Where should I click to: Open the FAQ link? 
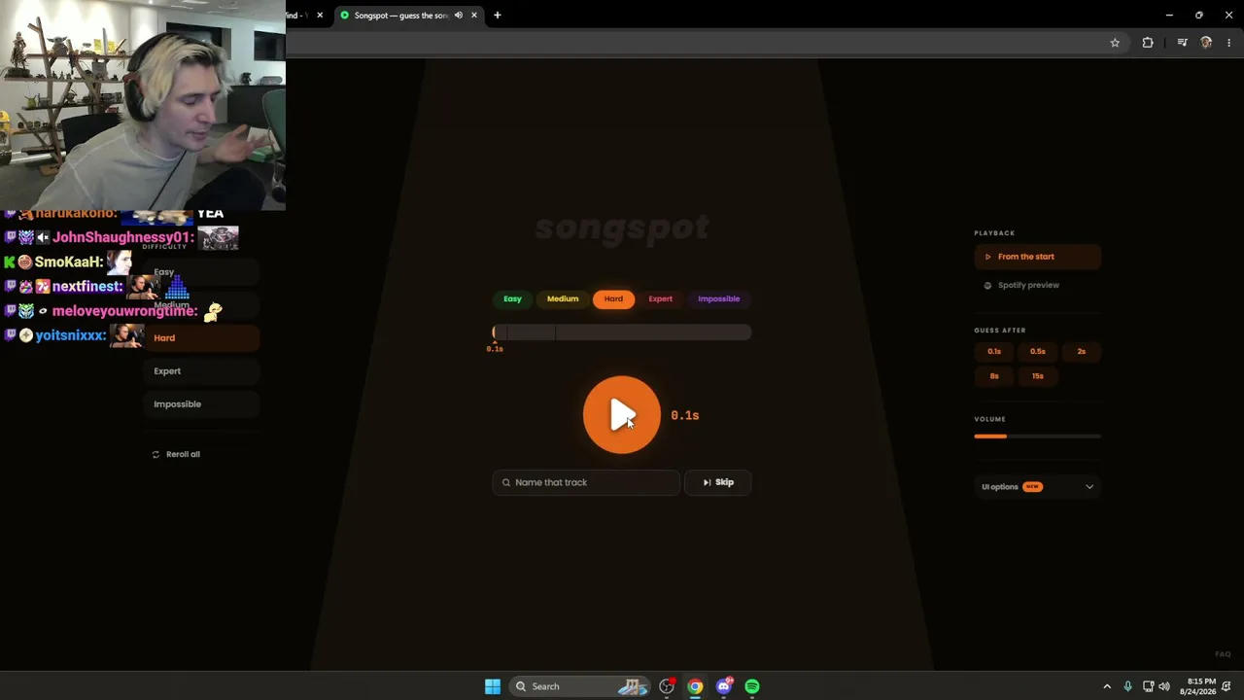click(1223, 654)
